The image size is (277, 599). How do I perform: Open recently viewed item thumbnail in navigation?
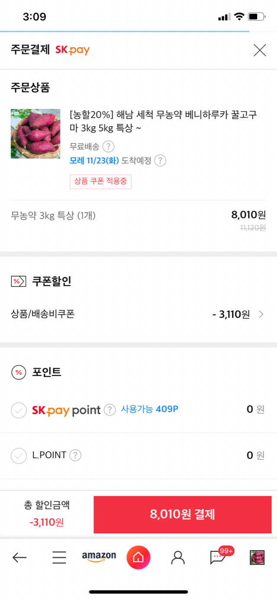point(257,558)
